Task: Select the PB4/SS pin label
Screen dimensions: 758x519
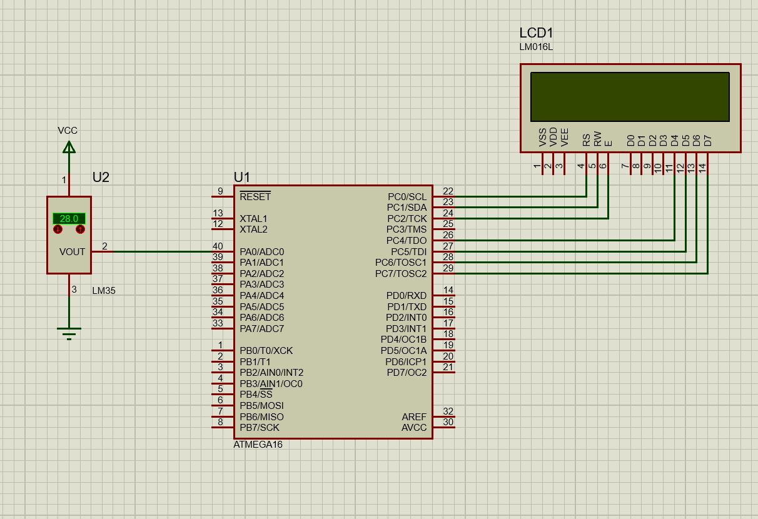Action: pyautogui.click(x=256, y=395)
